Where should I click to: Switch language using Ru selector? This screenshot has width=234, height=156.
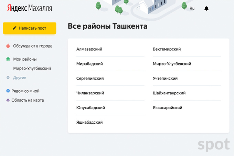[x=192, y=9]
